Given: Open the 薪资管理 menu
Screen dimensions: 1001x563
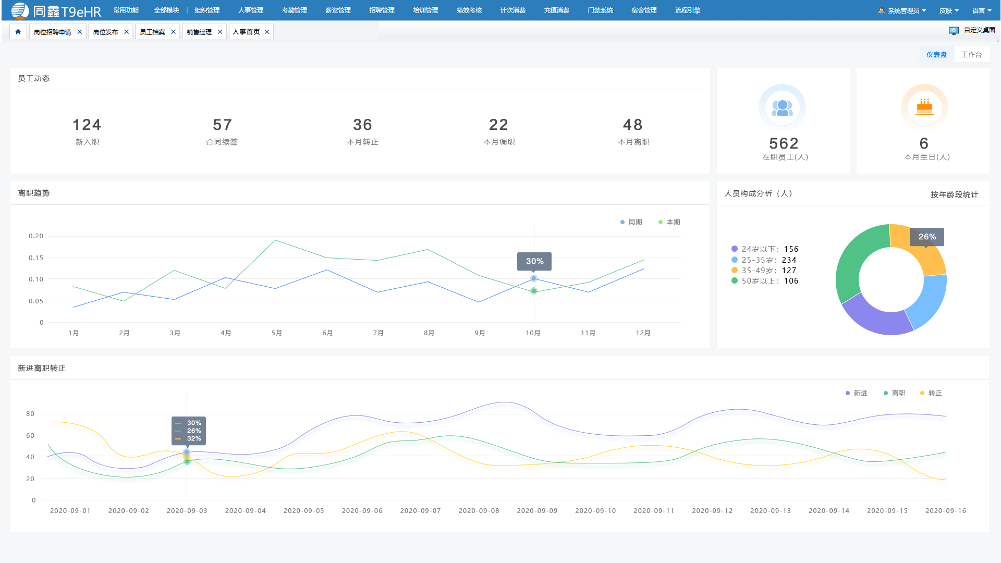Looking at the screenshot, I should [338, 10].
